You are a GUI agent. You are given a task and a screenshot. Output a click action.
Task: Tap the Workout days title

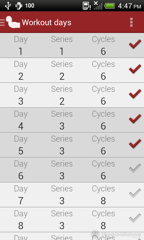(x=47, y=23)
